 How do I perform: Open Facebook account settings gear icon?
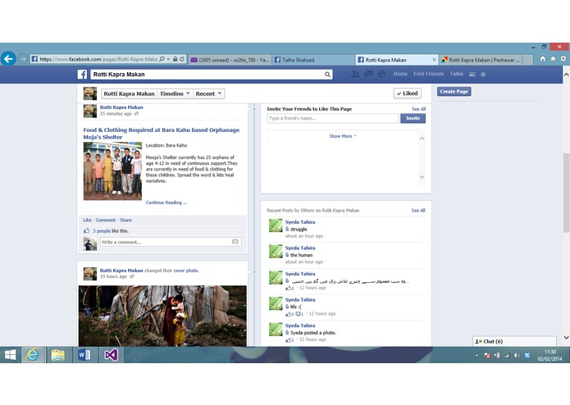[x=483, y=74]
